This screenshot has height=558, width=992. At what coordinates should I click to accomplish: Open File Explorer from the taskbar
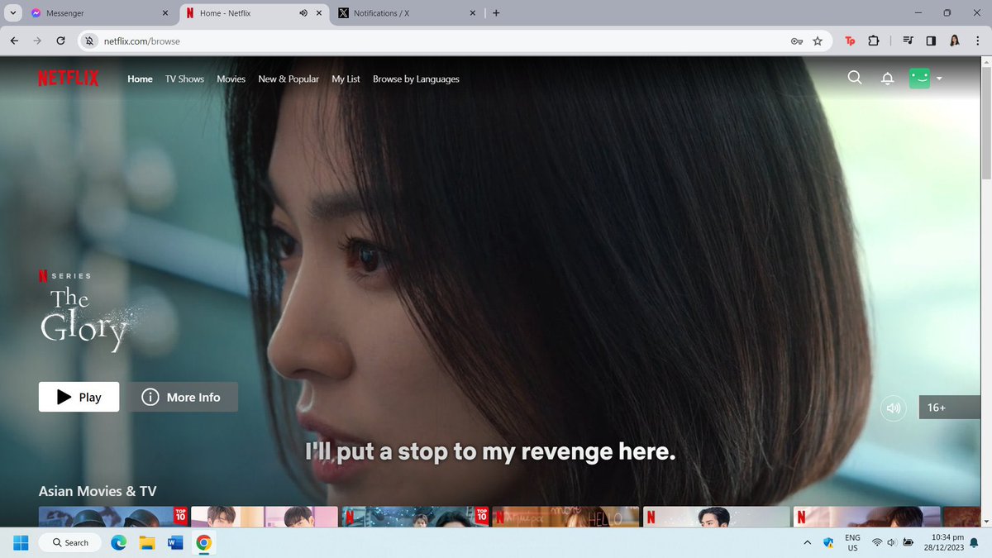147,542
